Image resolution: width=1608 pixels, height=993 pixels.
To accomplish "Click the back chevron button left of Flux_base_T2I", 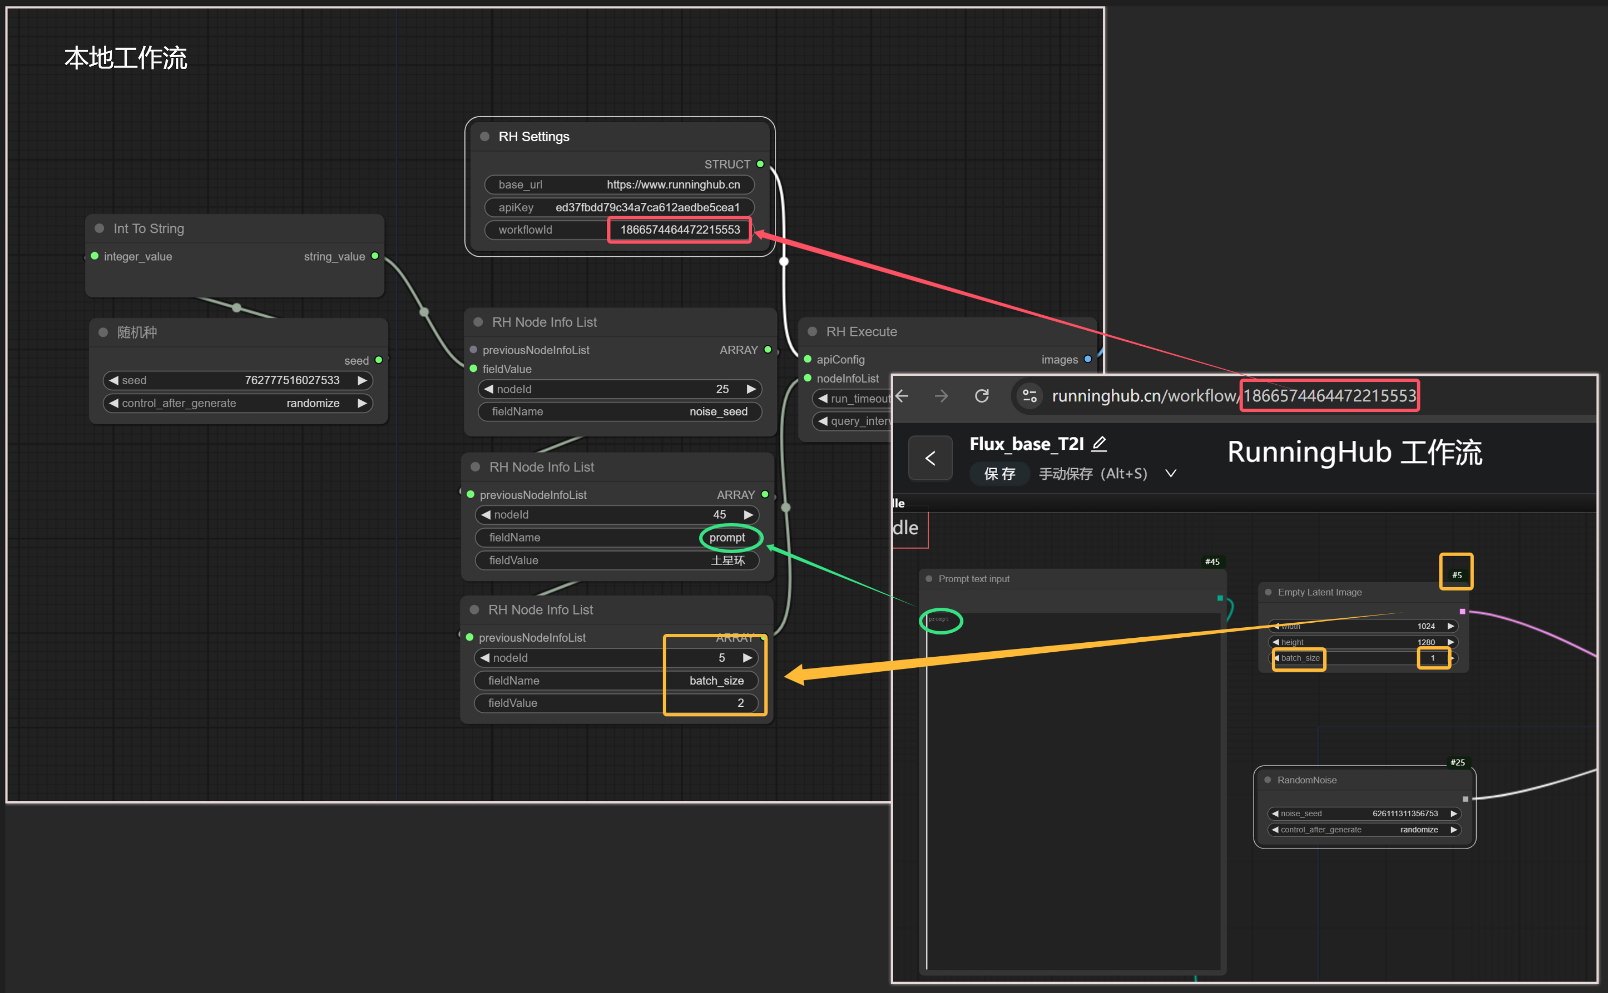I will 930,458.
